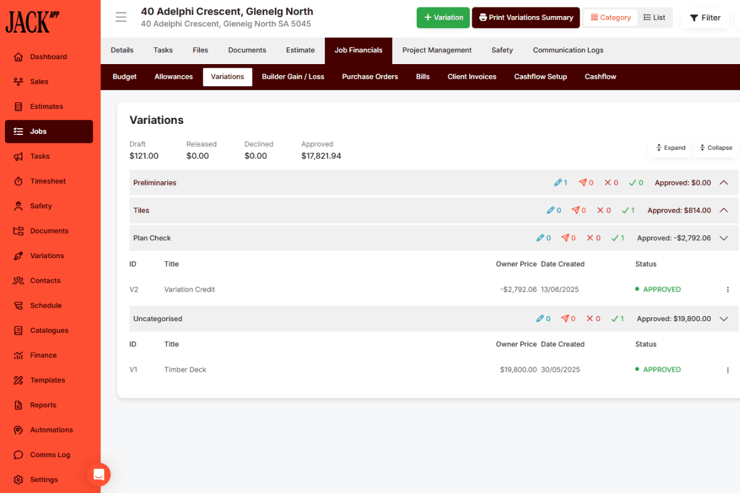
Task: Collapse the Plan Check category chevron
Action: [724, 238]
